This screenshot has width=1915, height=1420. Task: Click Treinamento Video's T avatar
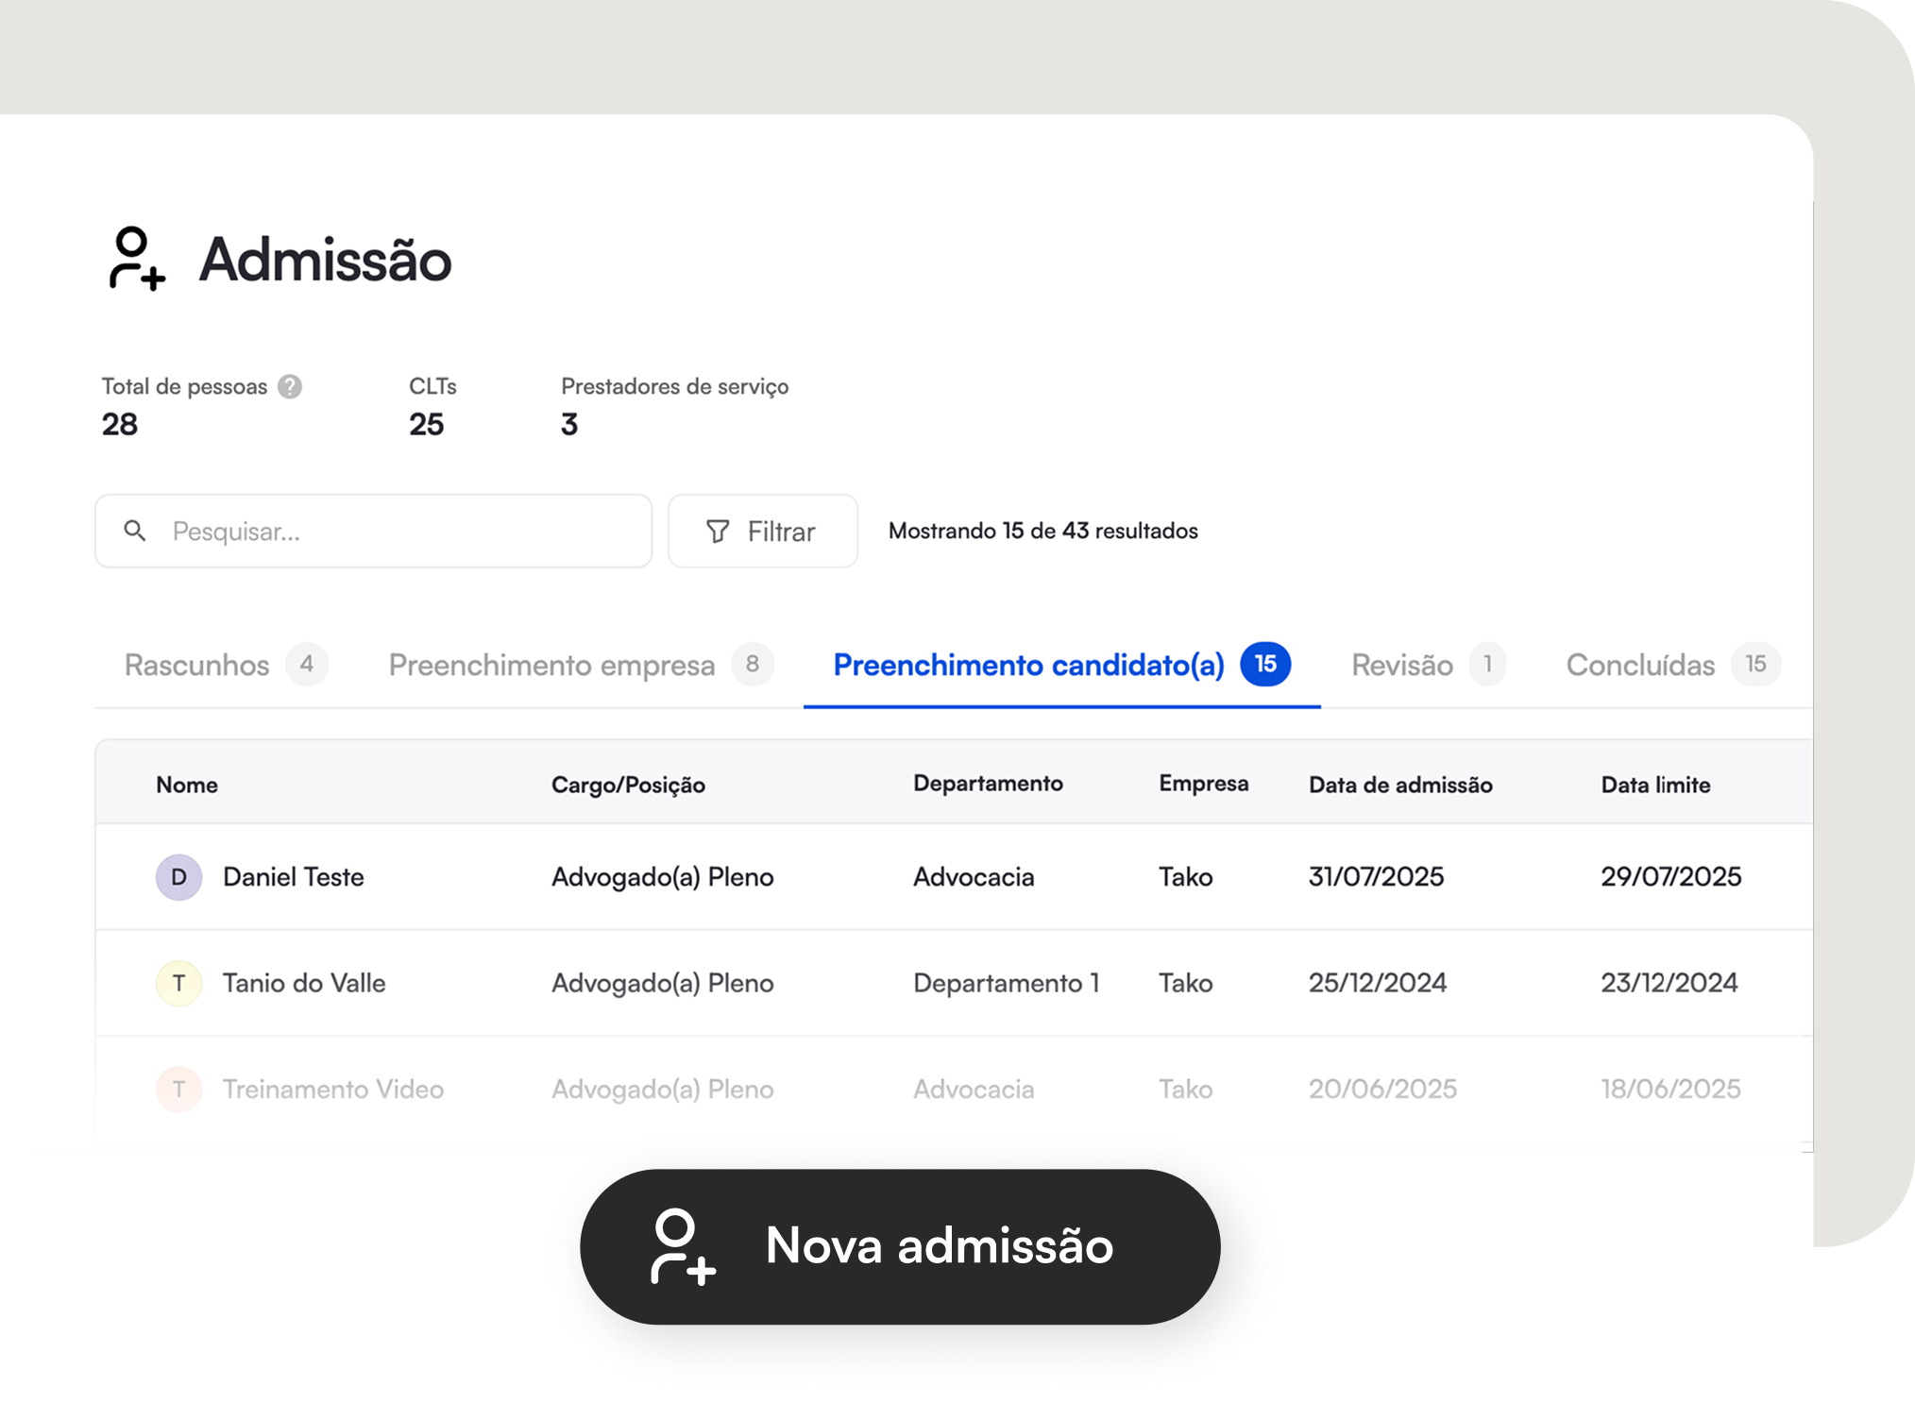(x=178, y=1090)
